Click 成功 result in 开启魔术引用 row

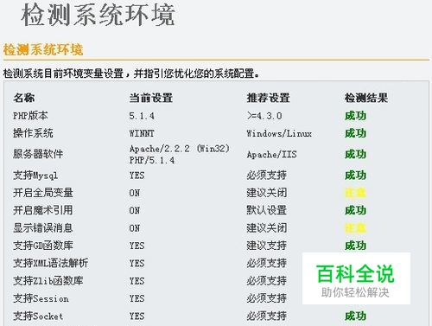tap(355, 210)
